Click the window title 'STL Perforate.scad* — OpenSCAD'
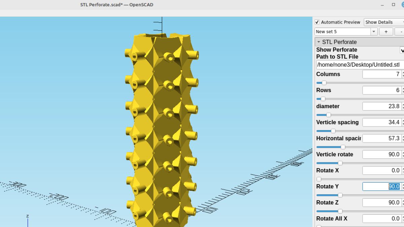The width and height of the screenshot is (404, 227). 117,5
